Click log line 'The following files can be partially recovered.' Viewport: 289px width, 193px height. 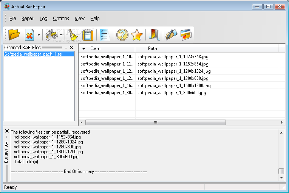tap(51, 132)
